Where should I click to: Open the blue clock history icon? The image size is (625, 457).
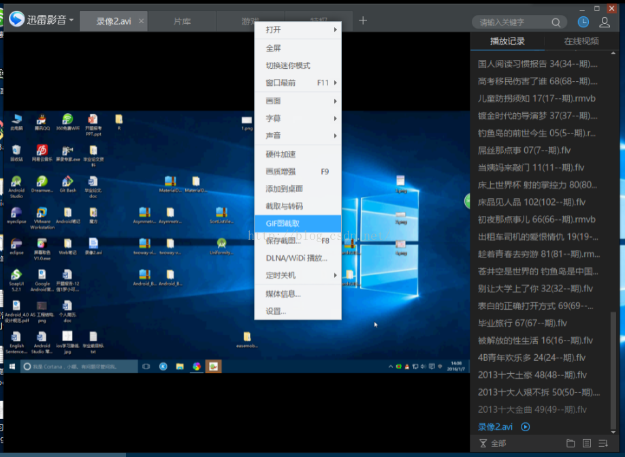point(583,22)
